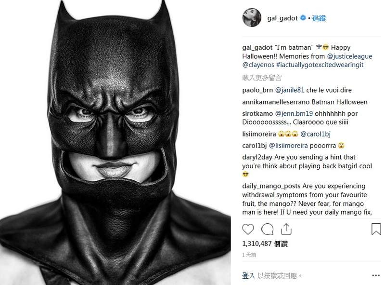Open the @janile81 mention
Viewport: 385px width, 285px height.
pos(291,90)
